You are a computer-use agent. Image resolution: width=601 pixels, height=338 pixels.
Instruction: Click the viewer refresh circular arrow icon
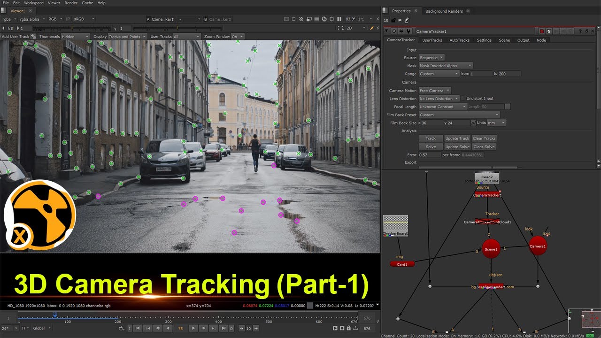(x=324, y=19)
